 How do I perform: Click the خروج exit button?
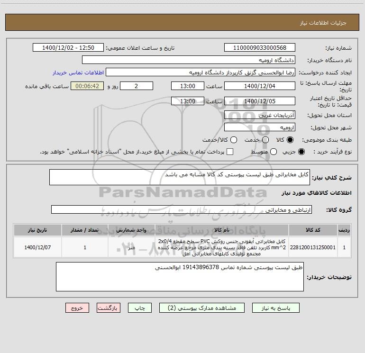pos(77,308)
